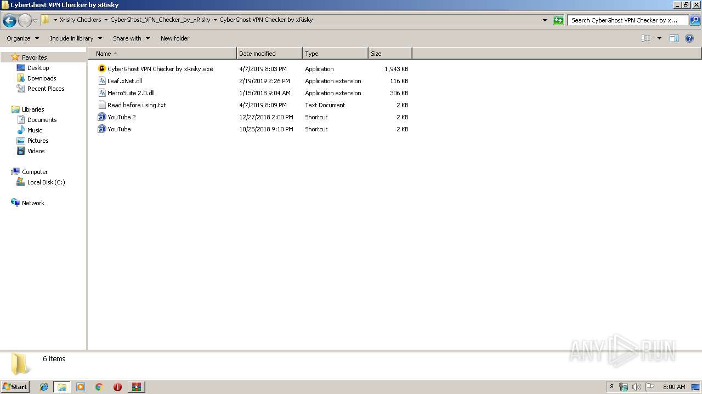Select the Xrisky Checkers breadcrumb
This screenshot has width=702, height=394.
pos(80,20)
